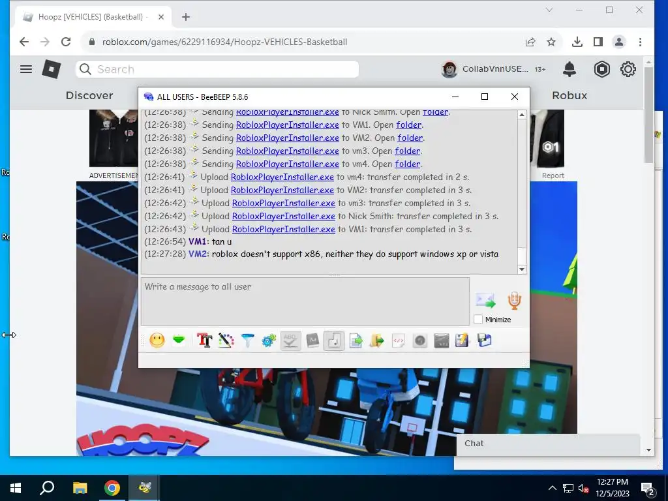Open the Roblox hamburger navigation menu
The width and height of the screenshot is (668, 501).
coord(26,69)
